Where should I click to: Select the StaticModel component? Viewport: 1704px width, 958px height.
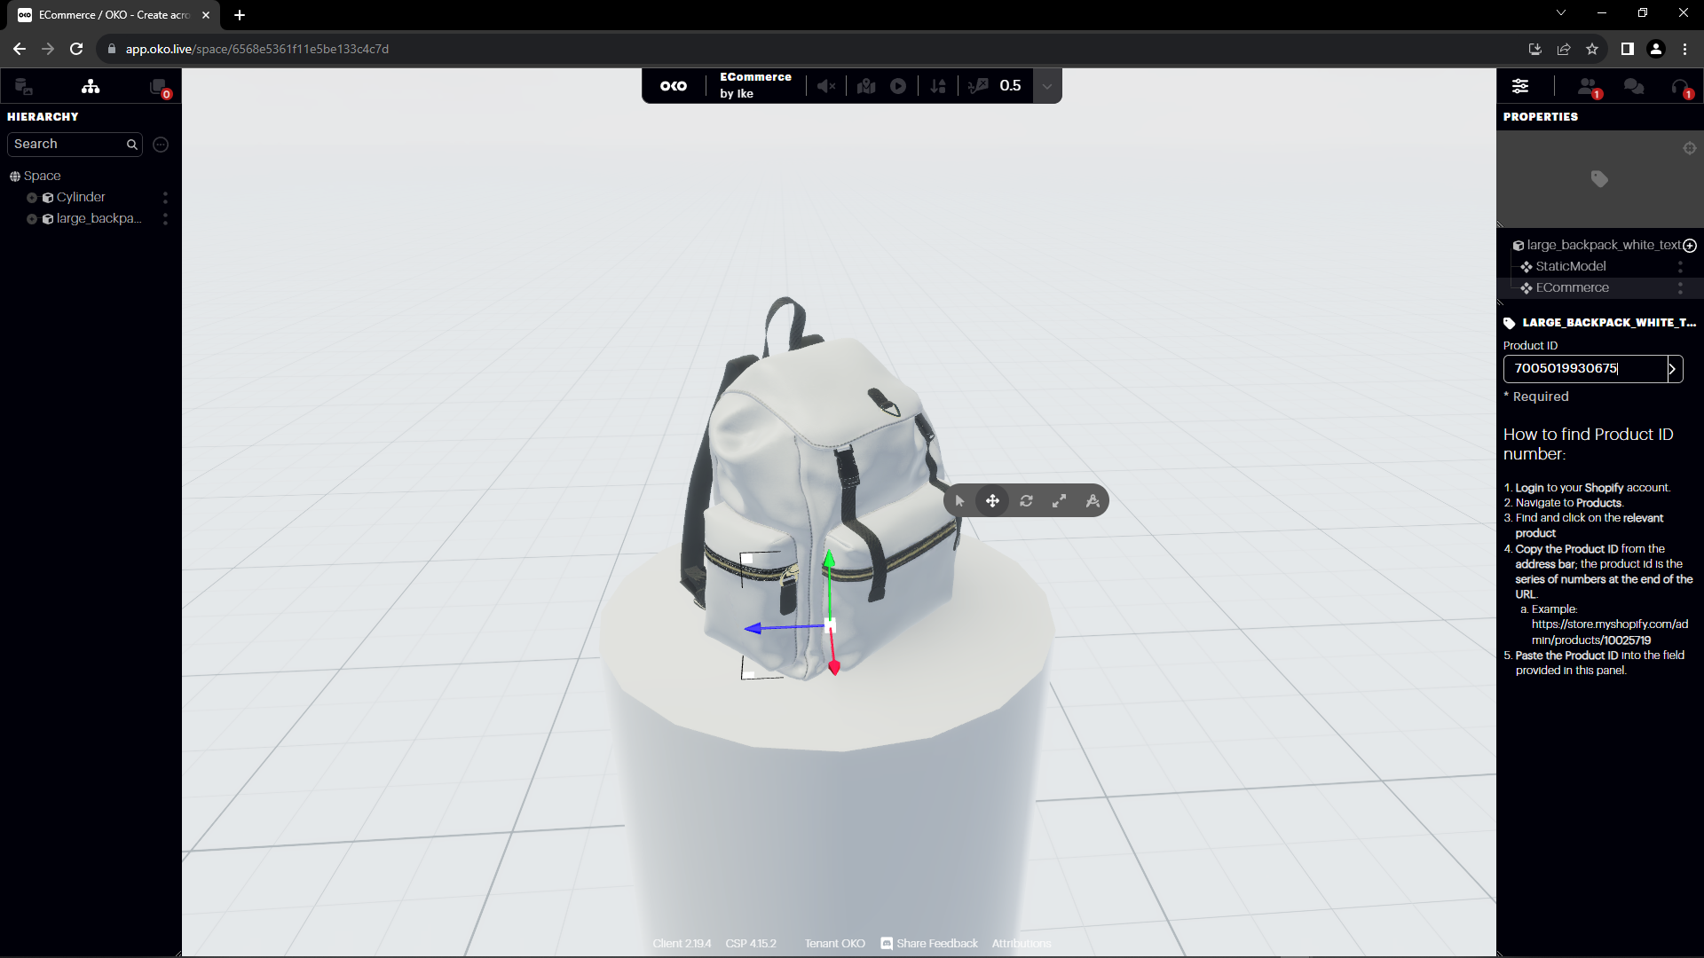click(1571, 266)
